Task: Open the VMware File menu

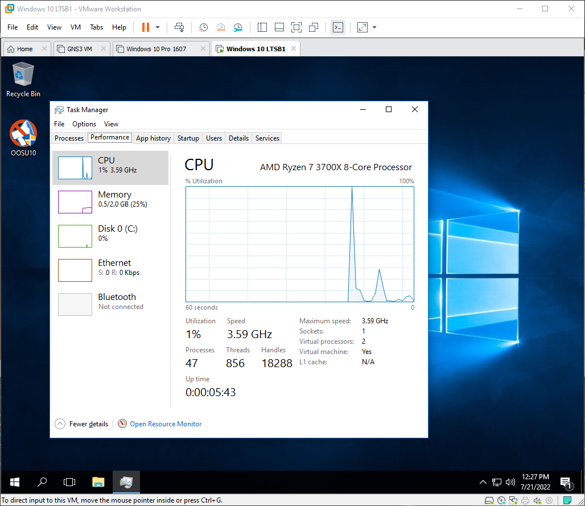Action: pos(13,27)
